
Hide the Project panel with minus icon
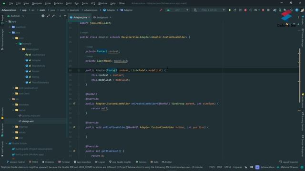pyautogui.click(x=65, y=16)
